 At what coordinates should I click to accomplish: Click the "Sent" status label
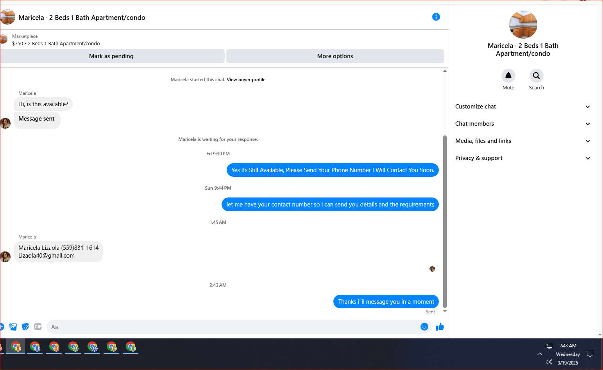pos(430,312)
